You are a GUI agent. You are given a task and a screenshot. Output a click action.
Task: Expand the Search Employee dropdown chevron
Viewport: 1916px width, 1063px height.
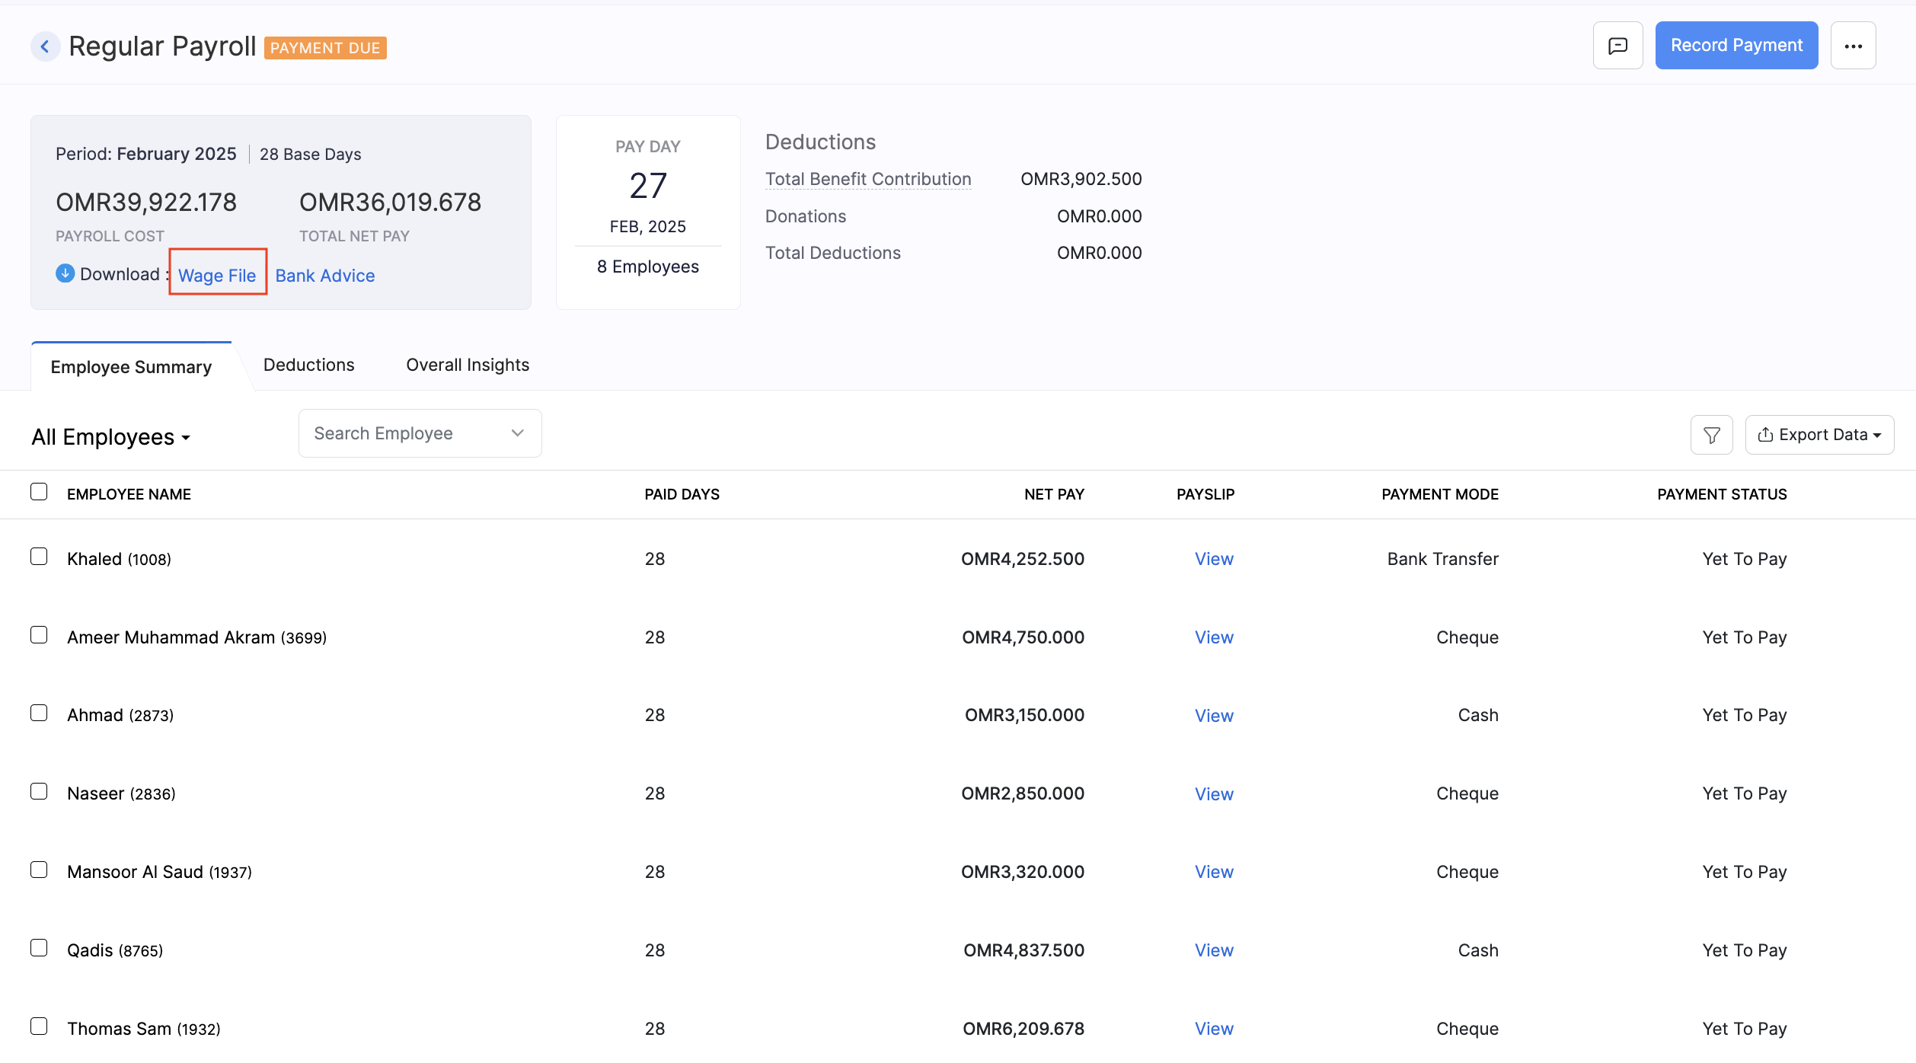(x=517, y=433)
